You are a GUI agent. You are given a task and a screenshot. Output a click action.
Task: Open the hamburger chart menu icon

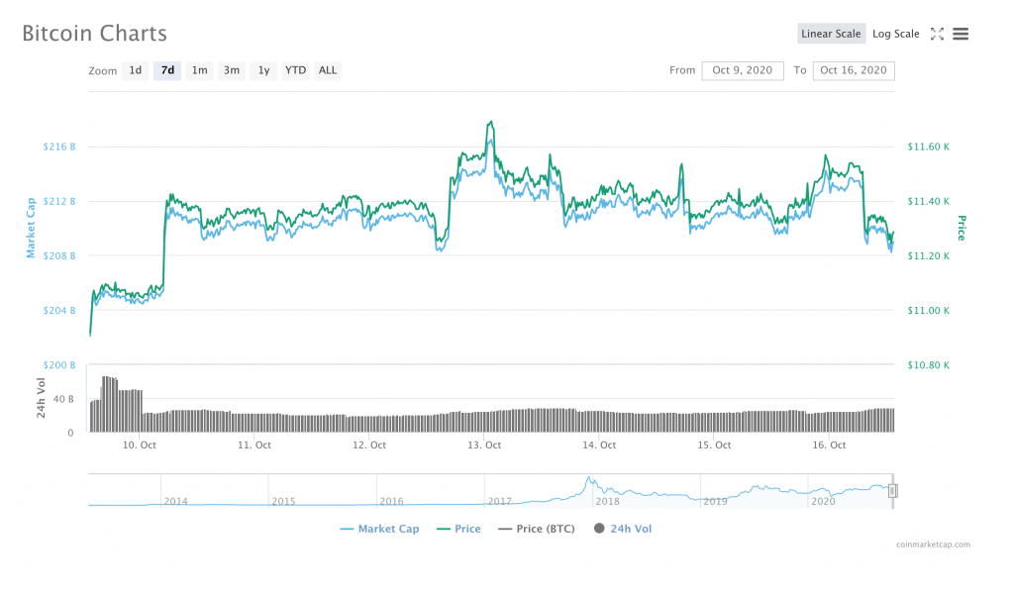click(961, 34)
